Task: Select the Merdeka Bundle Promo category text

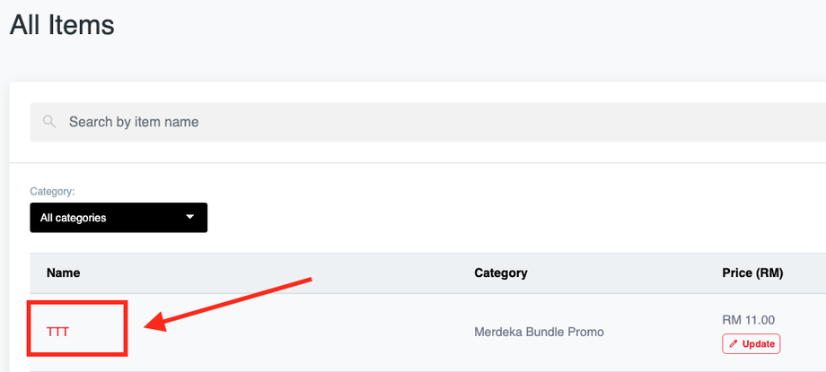Action: pos(539,332)
